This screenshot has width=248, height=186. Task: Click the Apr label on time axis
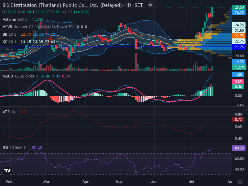86,182
